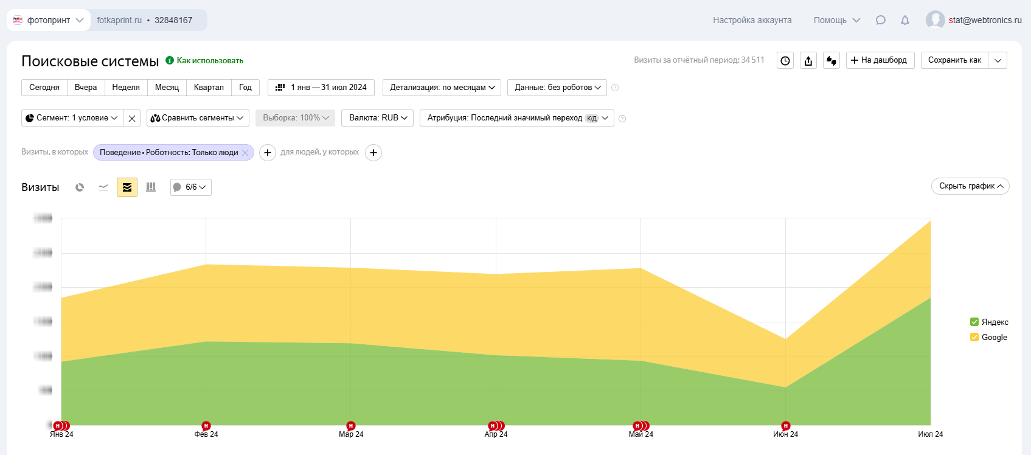Viewport: 1031px width, 455px height.
Task: Click the export/share report icon
Action: coord(808,61)
